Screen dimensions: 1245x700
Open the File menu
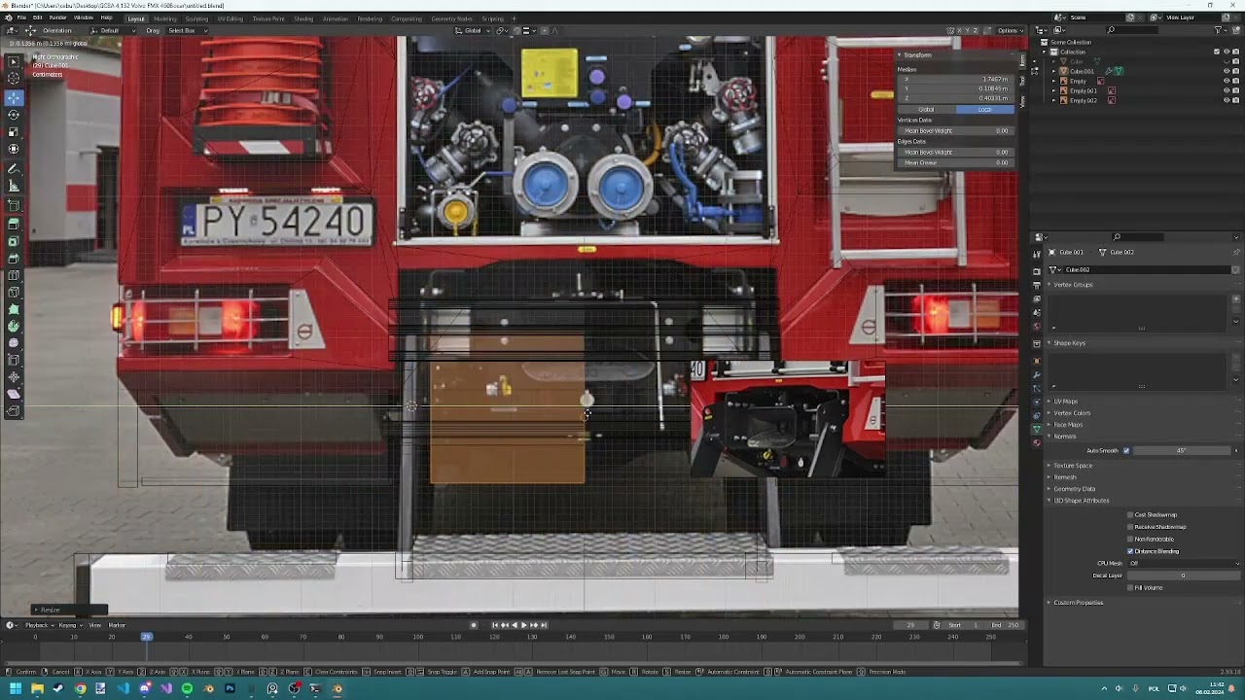(21, 17)
